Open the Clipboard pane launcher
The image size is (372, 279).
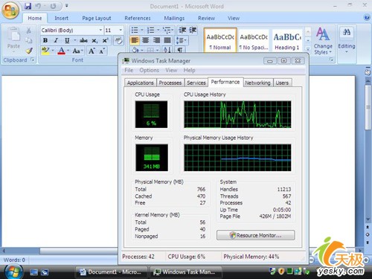33,60
